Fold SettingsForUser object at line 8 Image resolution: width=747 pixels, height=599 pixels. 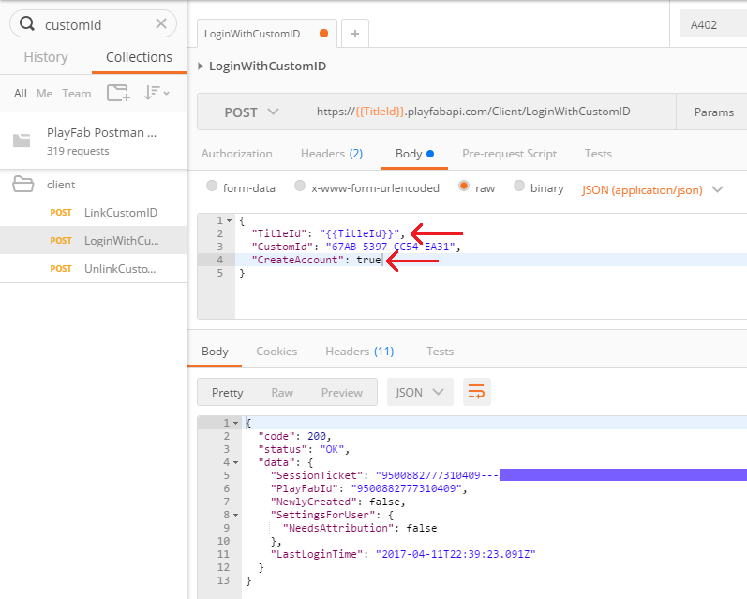click(236, 516)
